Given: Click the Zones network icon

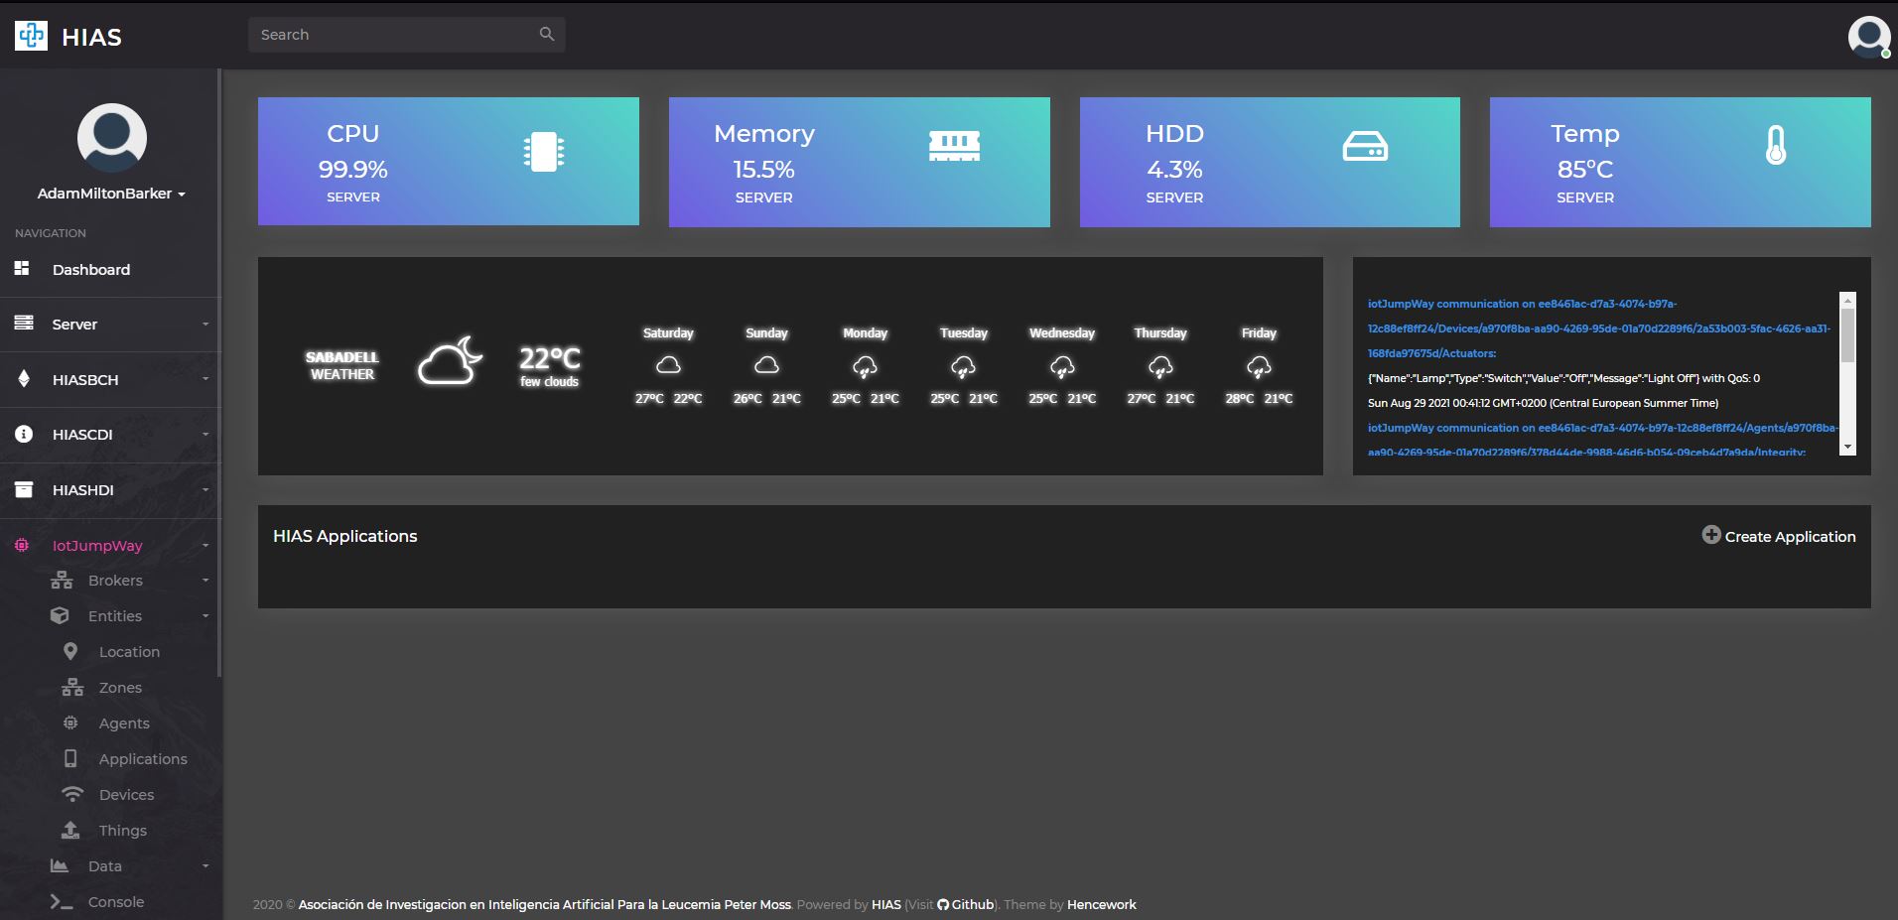Looking at the screenshot, I should coord(72,687).
